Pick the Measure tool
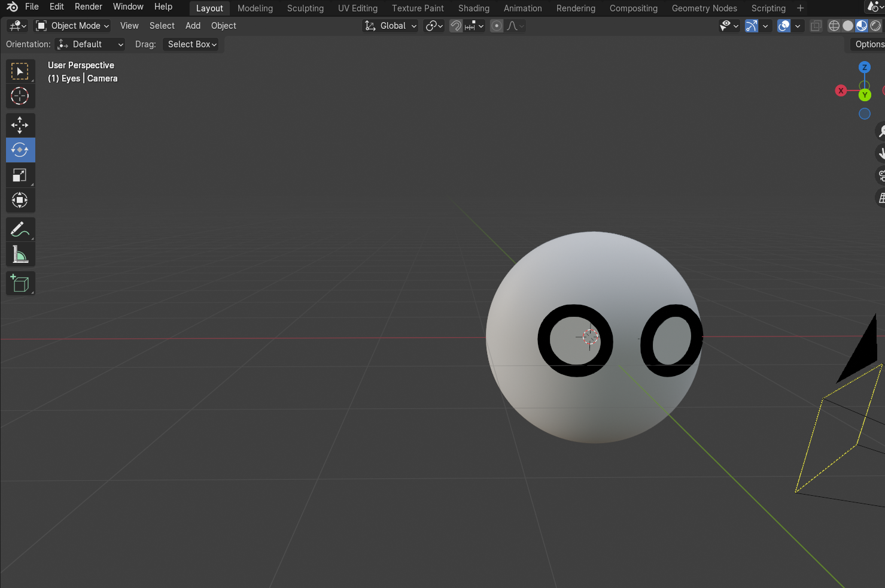The width and height of the screenshot is (885, 588). (20, 254)
